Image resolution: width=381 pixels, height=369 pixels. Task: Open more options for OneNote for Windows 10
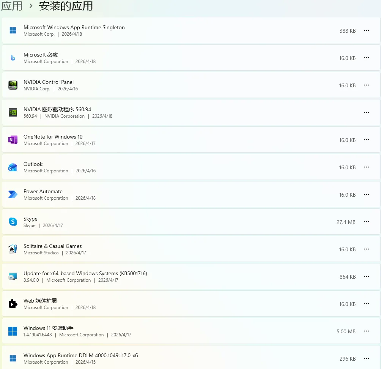[x=367, y=140]
